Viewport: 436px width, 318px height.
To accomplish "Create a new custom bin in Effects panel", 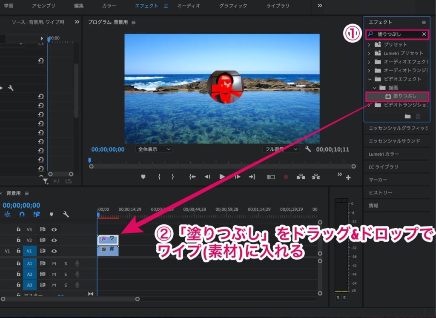I will (x=407, y=116).
